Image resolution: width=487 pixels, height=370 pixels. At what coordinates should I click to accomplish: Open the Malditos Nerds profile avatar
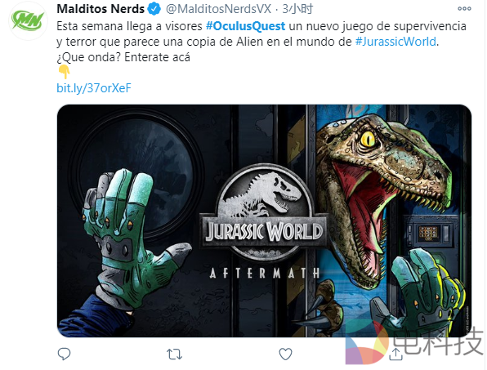[x=28, y=20]
